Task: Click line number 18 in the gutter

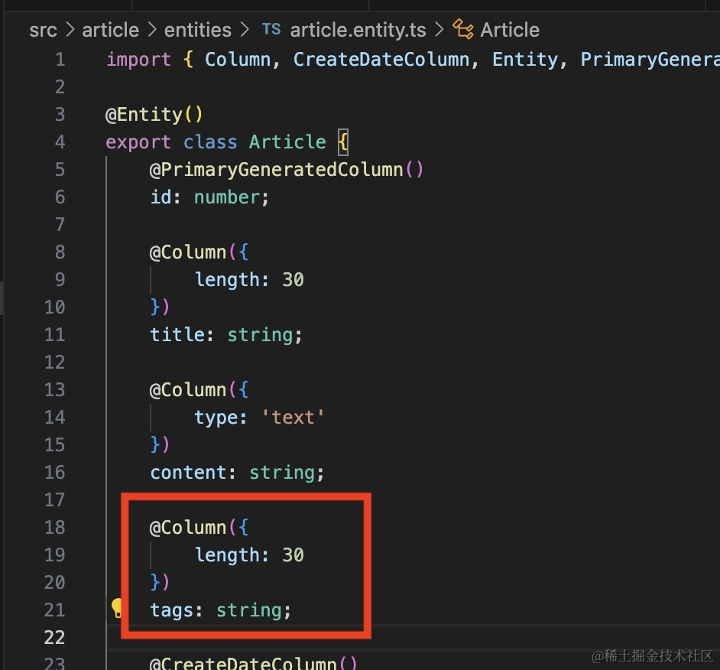Action: click(x=54, y=527)
